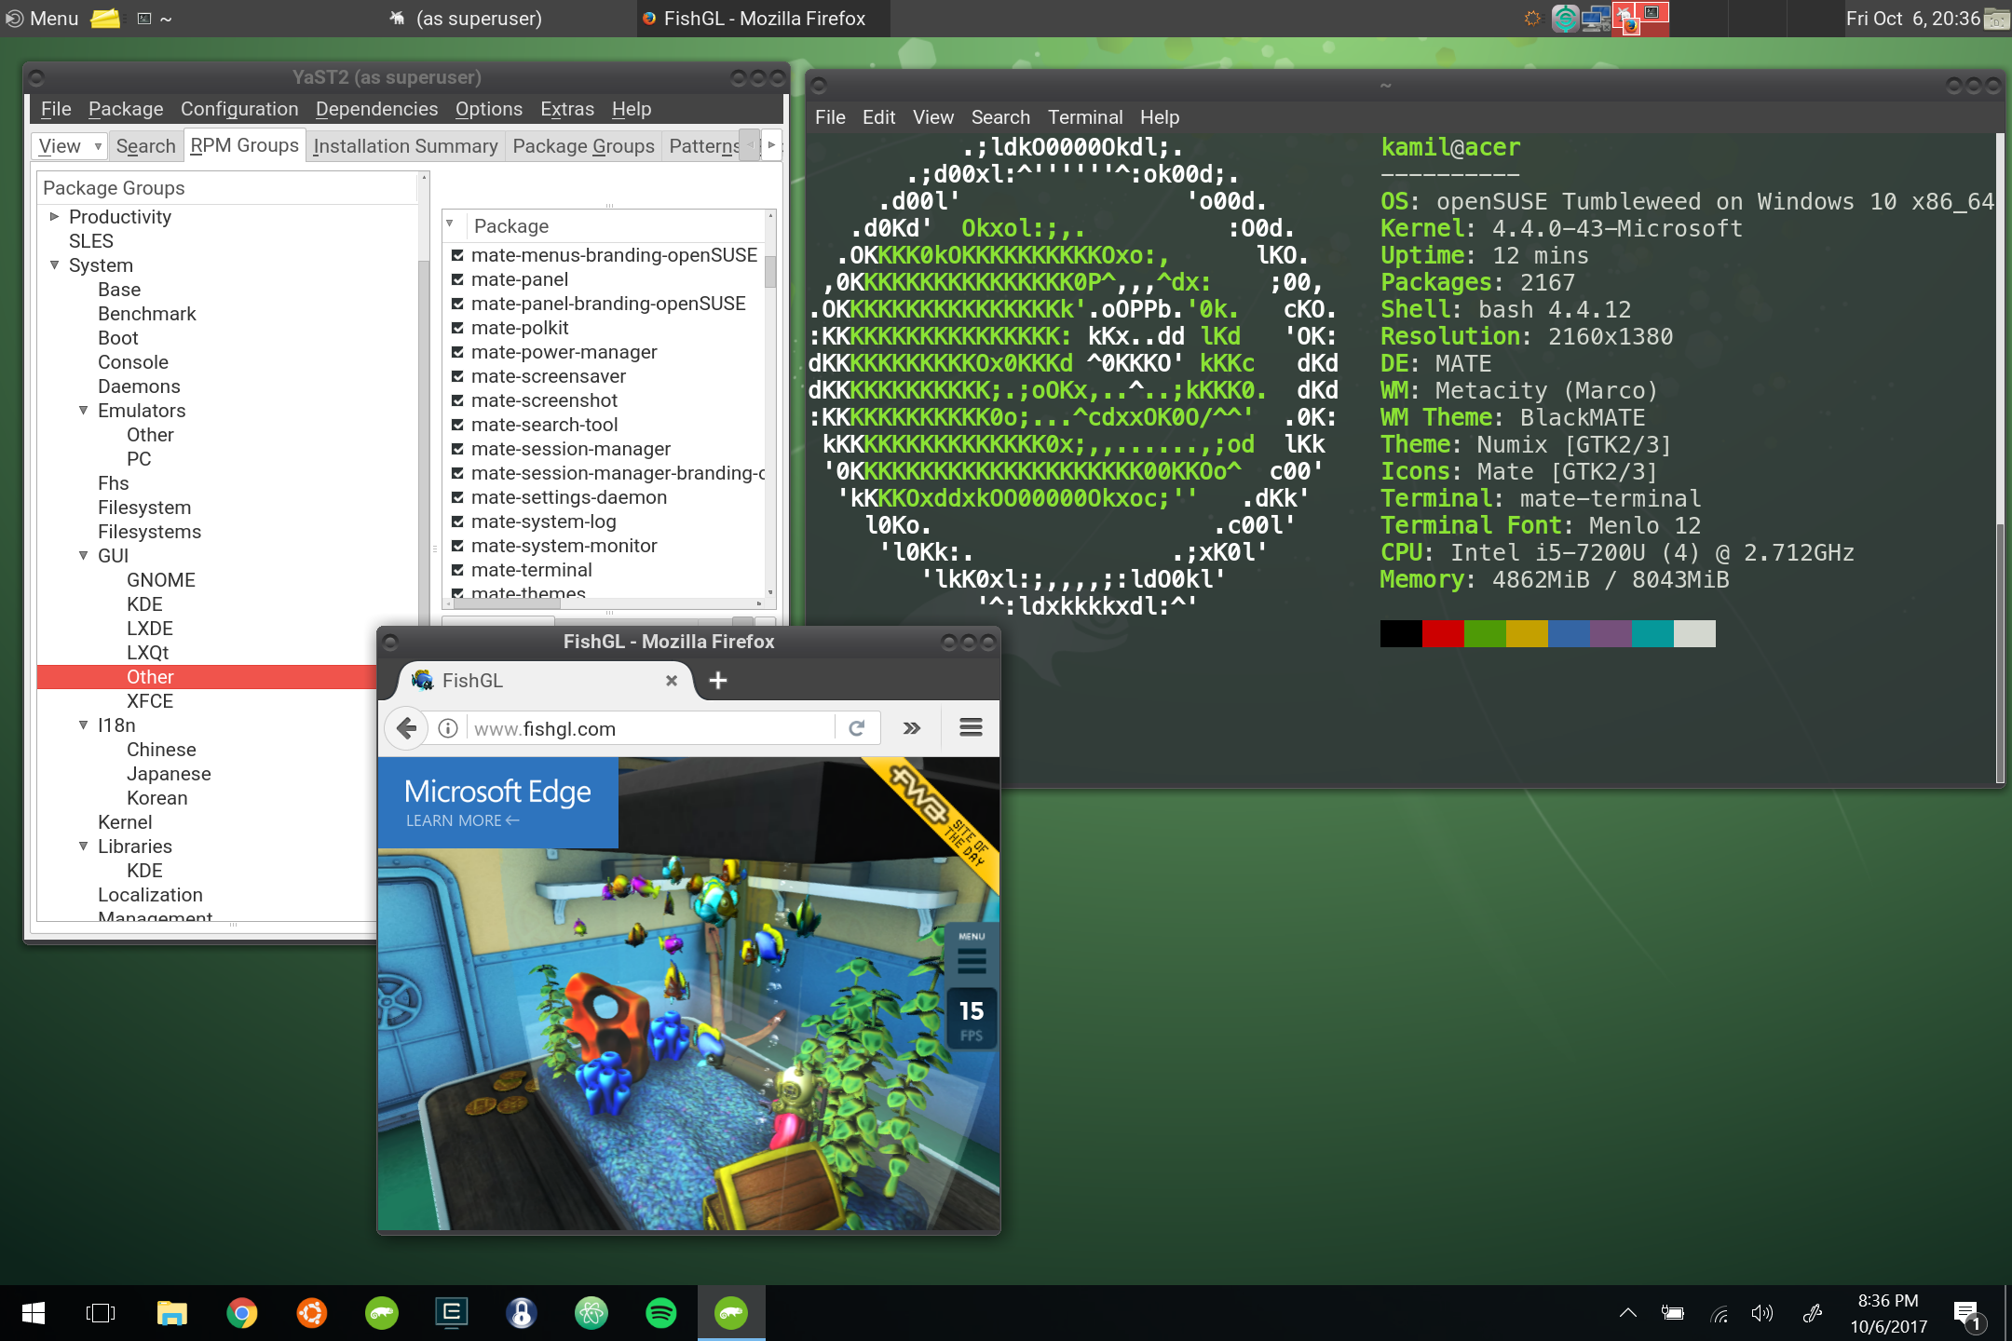Collapse the Emulators tree node
The height and width of the screenshot is (1341, 2012).
(x=83, y=411)
